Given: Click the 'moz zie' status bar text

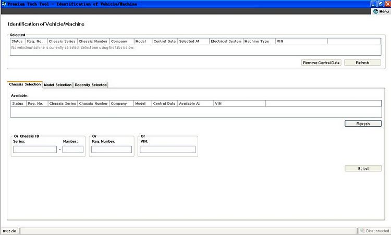Looking at the screenshot, I should 9,231.
